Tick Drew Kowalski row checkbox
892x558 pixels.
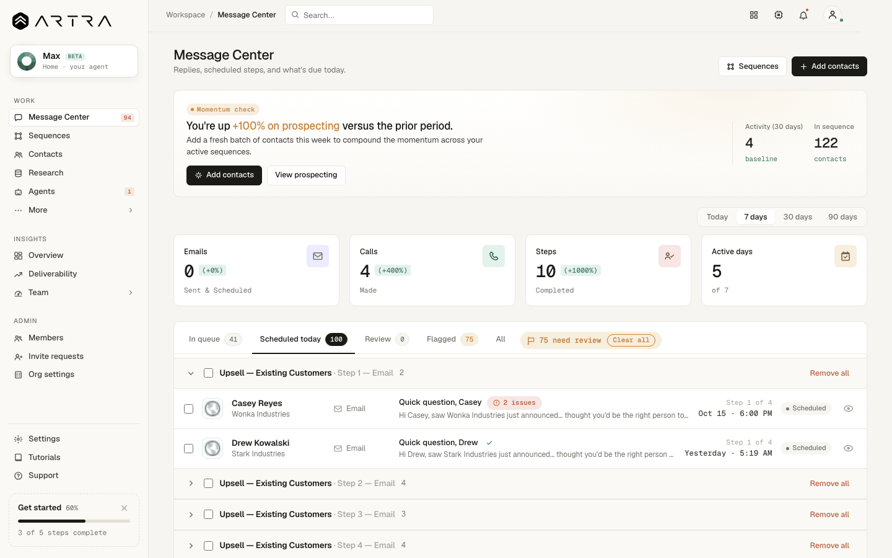click(x=189, y=448)
